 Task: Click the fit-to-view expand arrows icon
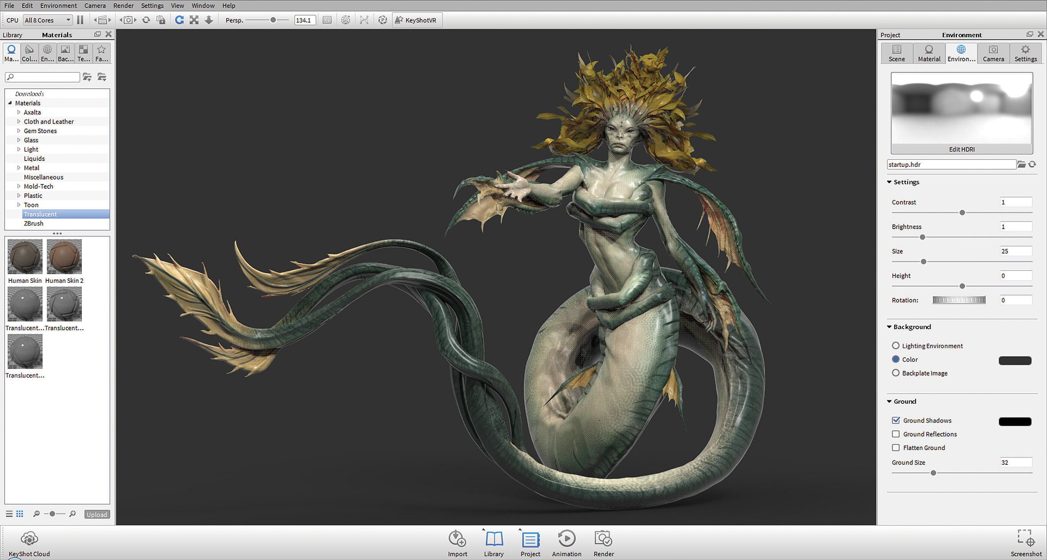coord(194,20)
